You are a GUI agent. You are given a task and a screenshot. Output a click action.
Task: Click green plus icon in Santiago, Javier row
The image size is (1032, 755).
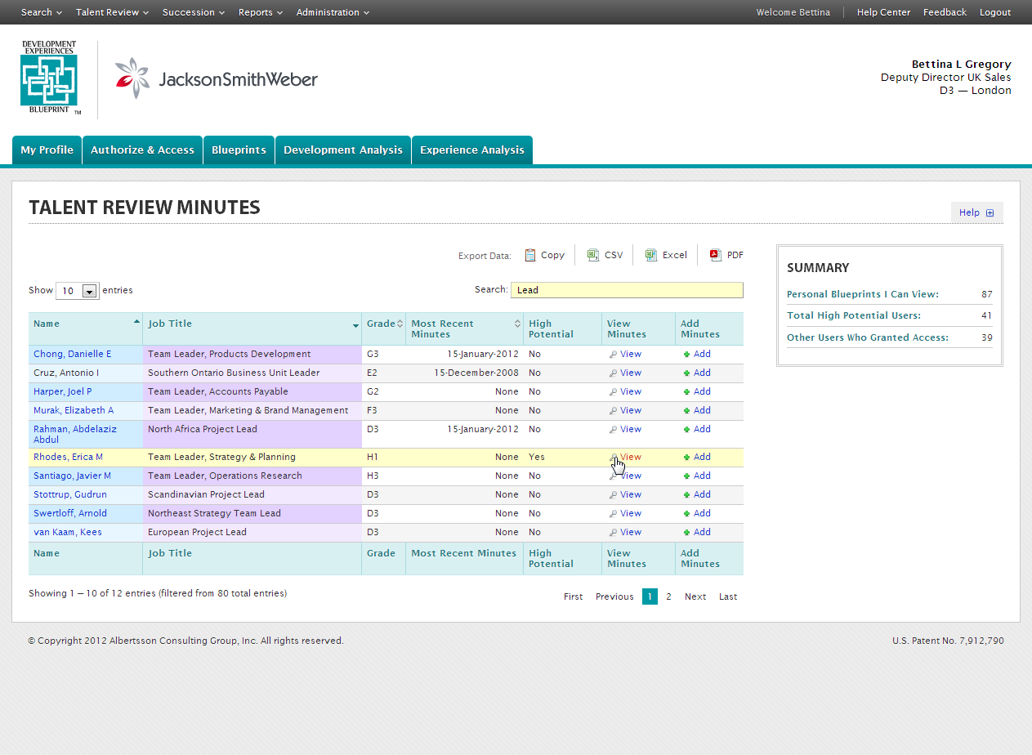(x=686, y=476)
